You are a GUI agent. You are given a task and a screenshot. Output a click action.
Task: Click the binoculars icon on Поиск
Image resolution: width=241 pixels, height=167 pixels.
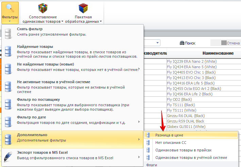click(x=182, y=43)
